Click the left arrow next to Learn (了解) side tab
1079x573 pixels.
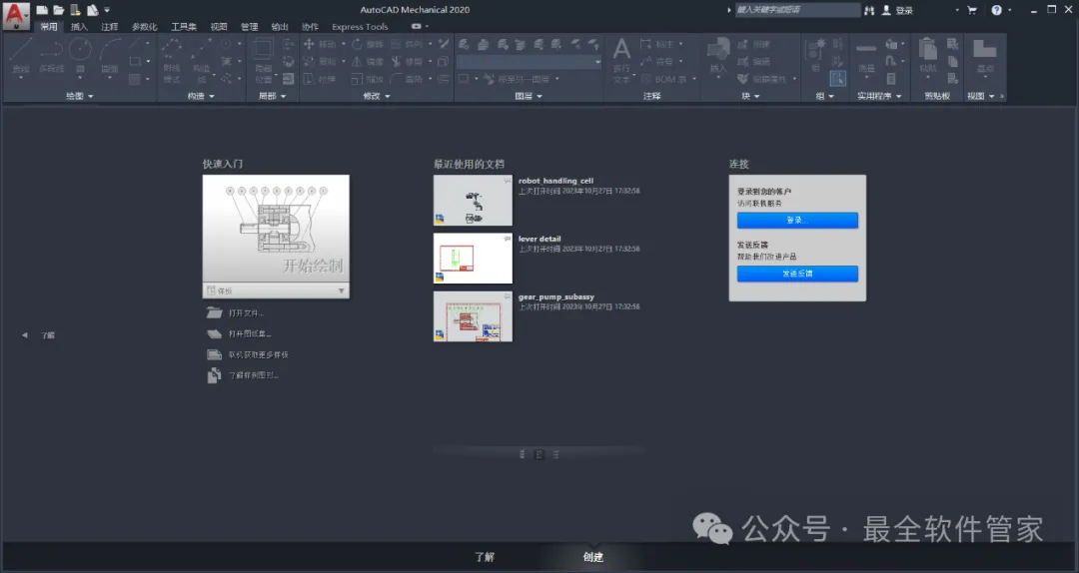[x=25, y=335]
